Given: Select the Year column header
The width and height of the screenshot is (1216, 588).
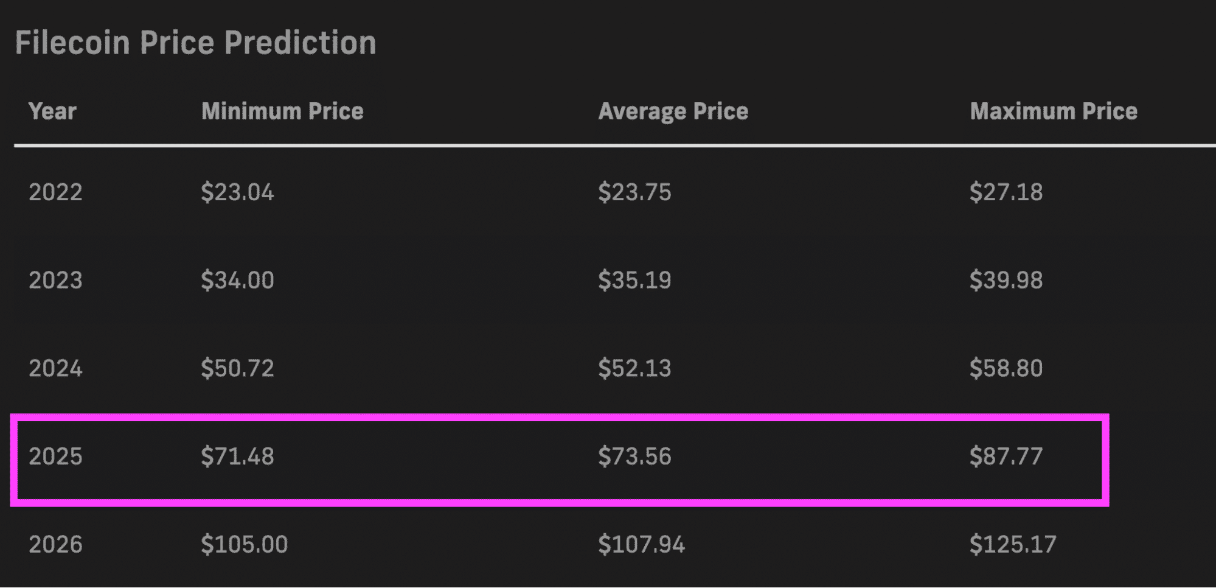Looking at the screenshot, I should pos(53,111).
